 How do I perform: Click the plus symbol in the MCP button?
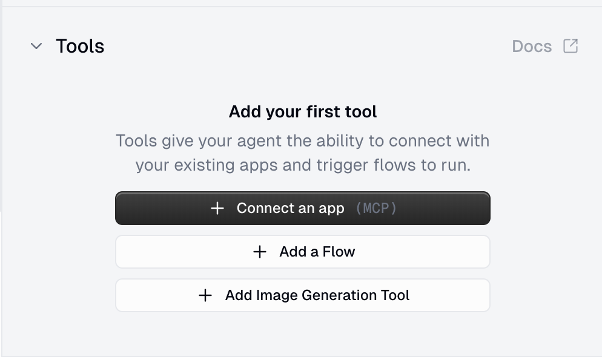tap(217, 208)
